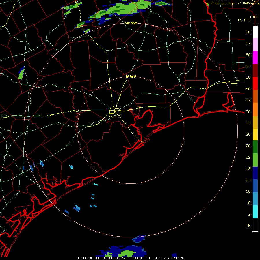Pick the navy blue legend swatch

pos(255,173)
